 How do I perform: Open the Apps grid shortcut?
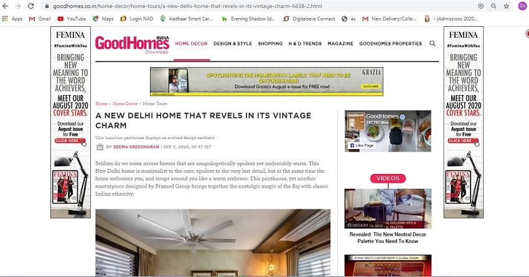coord(12,19)
